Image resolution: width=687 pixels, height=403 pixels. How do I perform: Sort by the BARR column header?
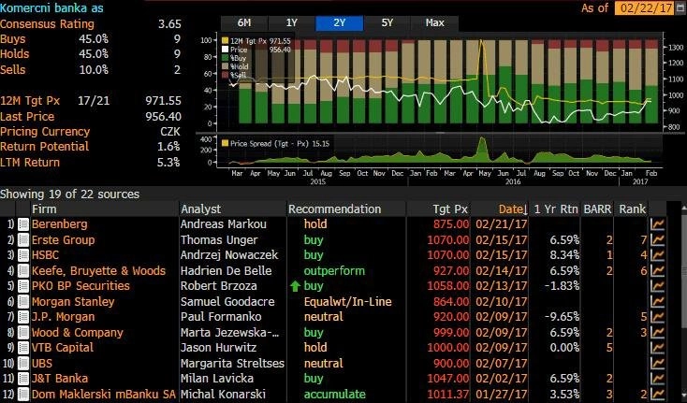597,209
